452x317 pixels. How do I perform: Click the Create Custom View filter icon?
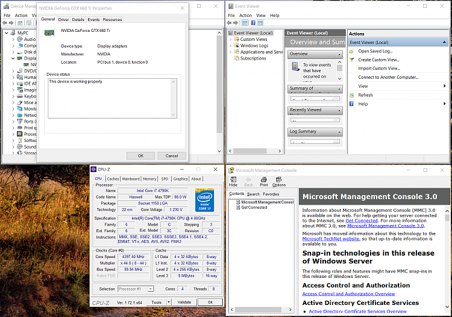pyautogui.click(x=351, y=60)
